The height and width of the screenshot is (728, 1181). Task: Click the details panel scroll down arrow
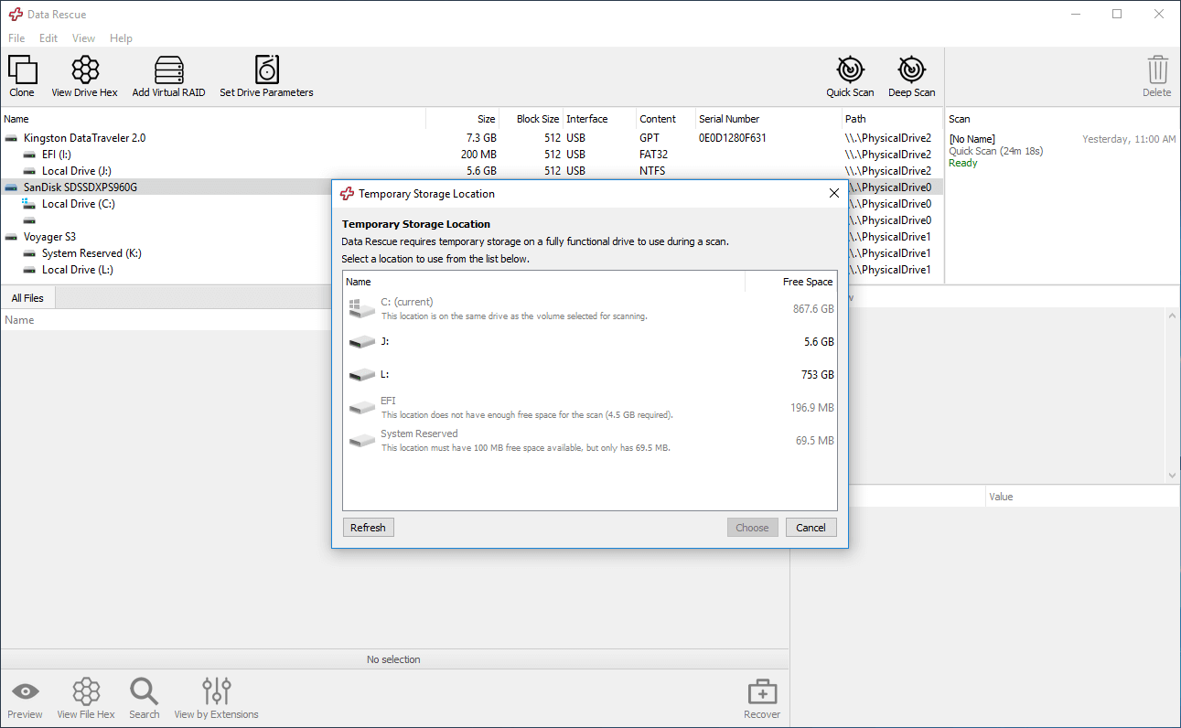coord(1172,476)
